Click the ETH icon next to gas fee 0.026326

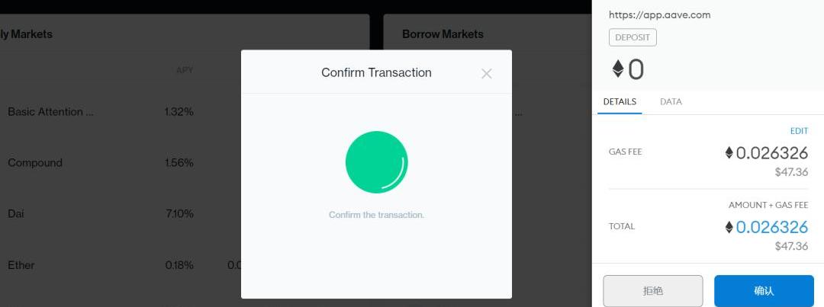point(729,152)
